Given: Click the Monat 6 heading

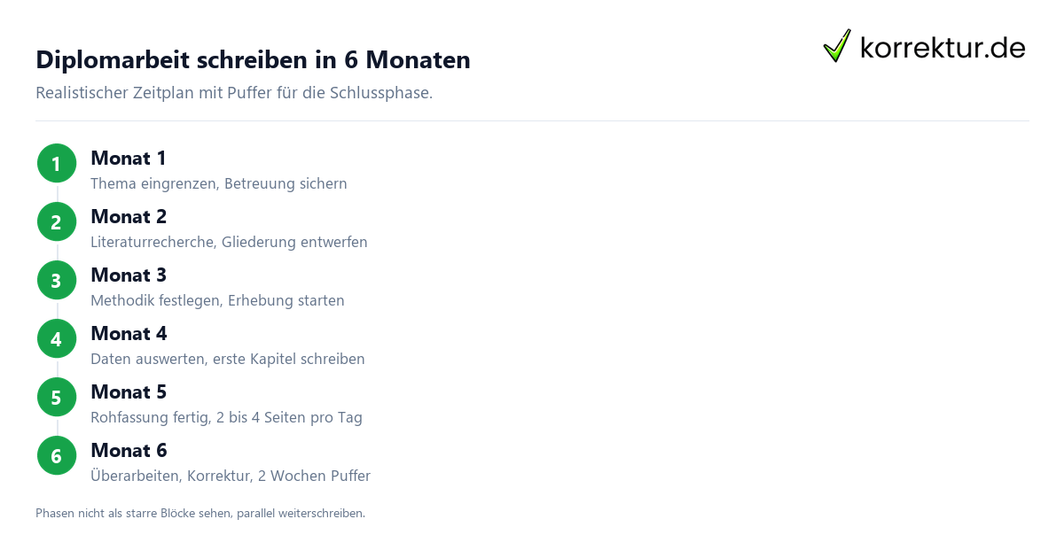Looking at the screenshot, I should pyautogui.click(x=129, y=451).
